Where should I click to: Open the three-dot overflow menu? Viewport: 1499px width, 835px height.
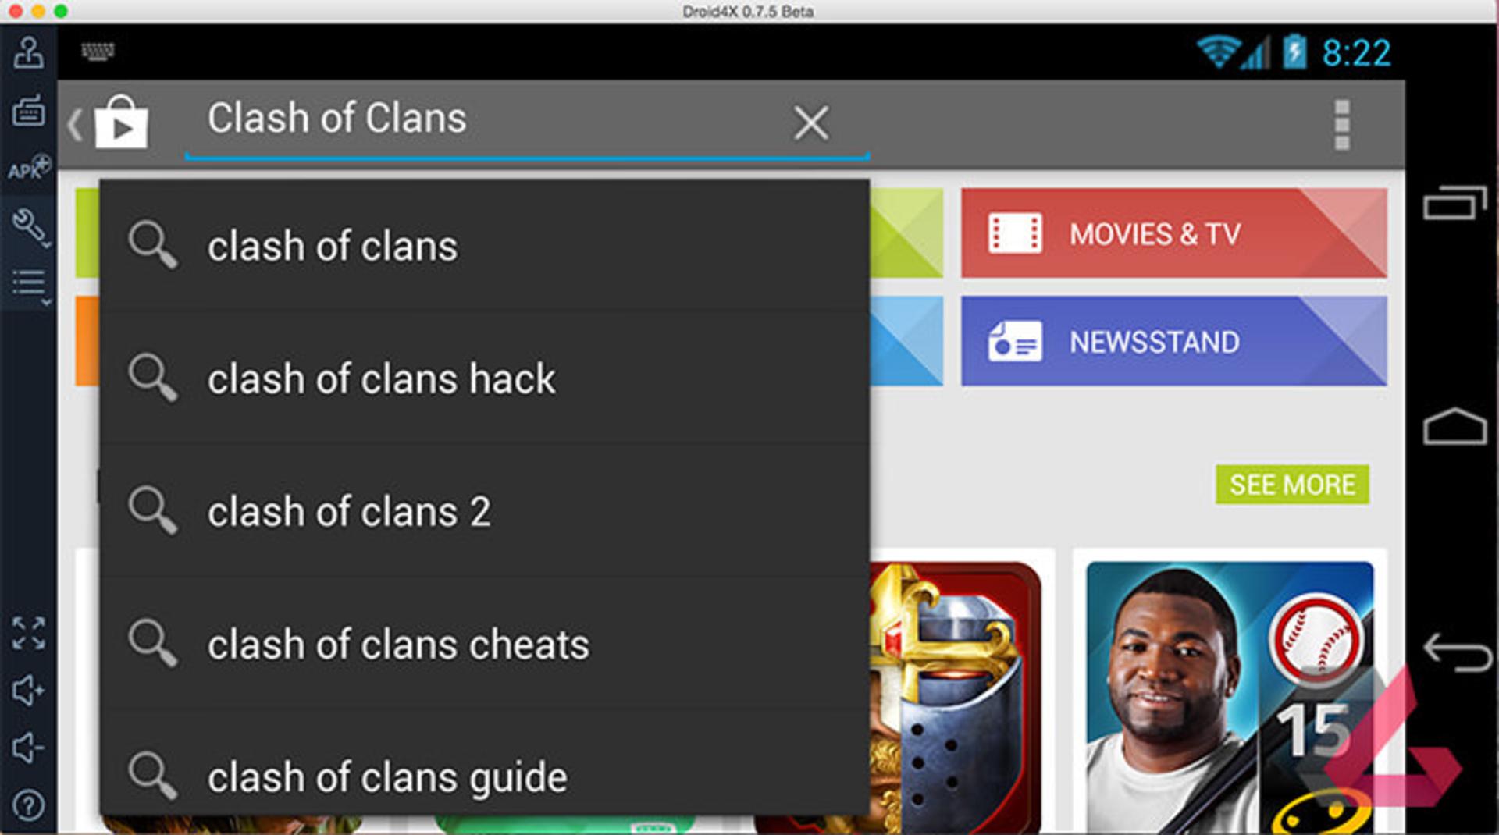(x=1342, y=124)
